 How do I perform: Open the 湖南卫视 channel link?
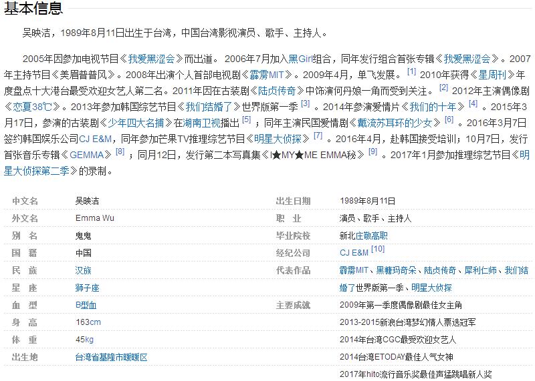(x=198, y=122)
